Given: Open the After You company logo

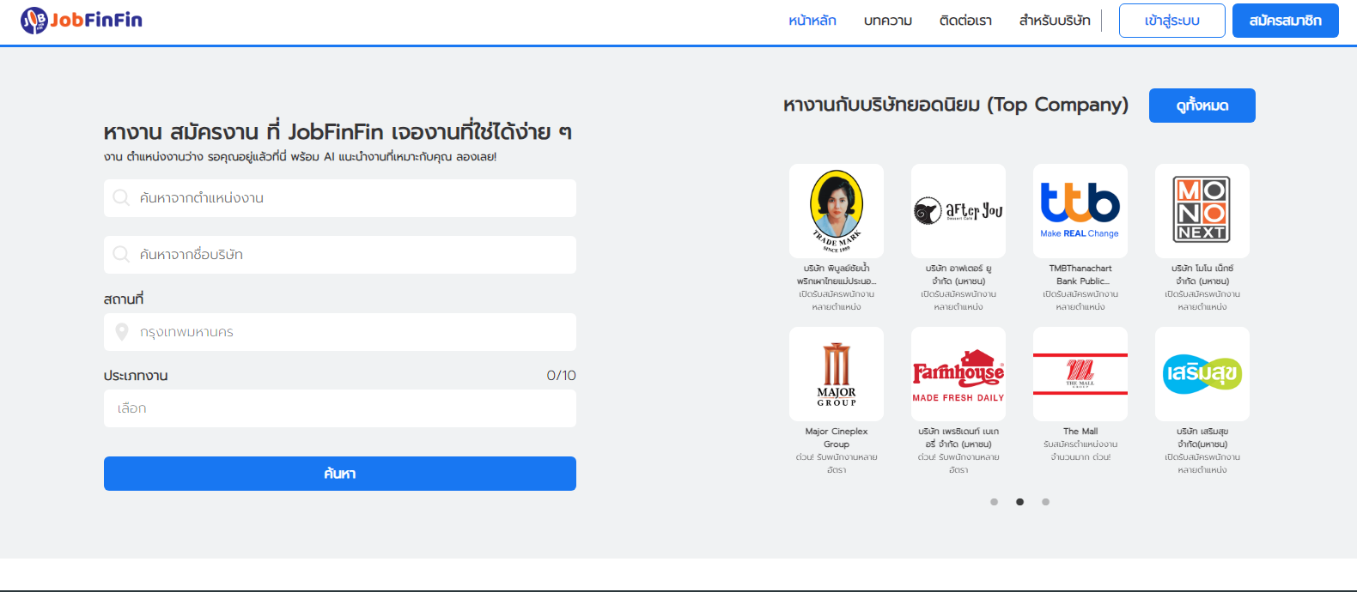Looking at the screenshot, I should click(958, 210).
